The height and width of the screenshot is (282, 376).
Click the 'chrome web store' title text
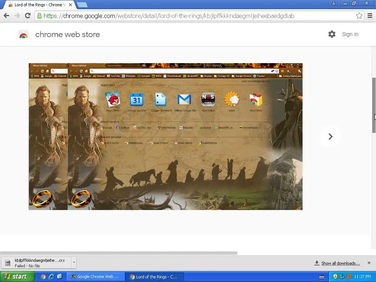click(68, 35)
